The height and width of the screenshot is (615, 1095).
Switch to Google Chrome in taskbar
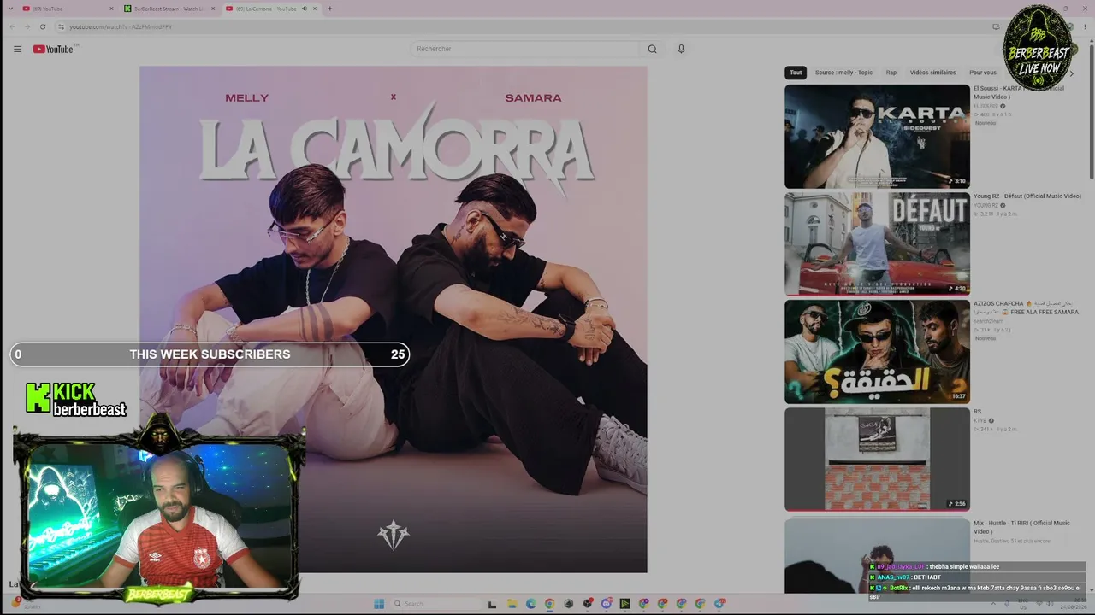tap(549, 604)
